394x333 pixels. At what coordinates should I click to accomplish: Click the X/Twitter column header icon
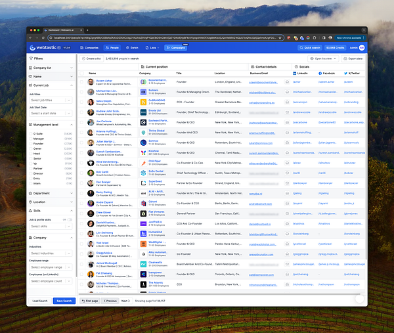click(x=345, y=74)
